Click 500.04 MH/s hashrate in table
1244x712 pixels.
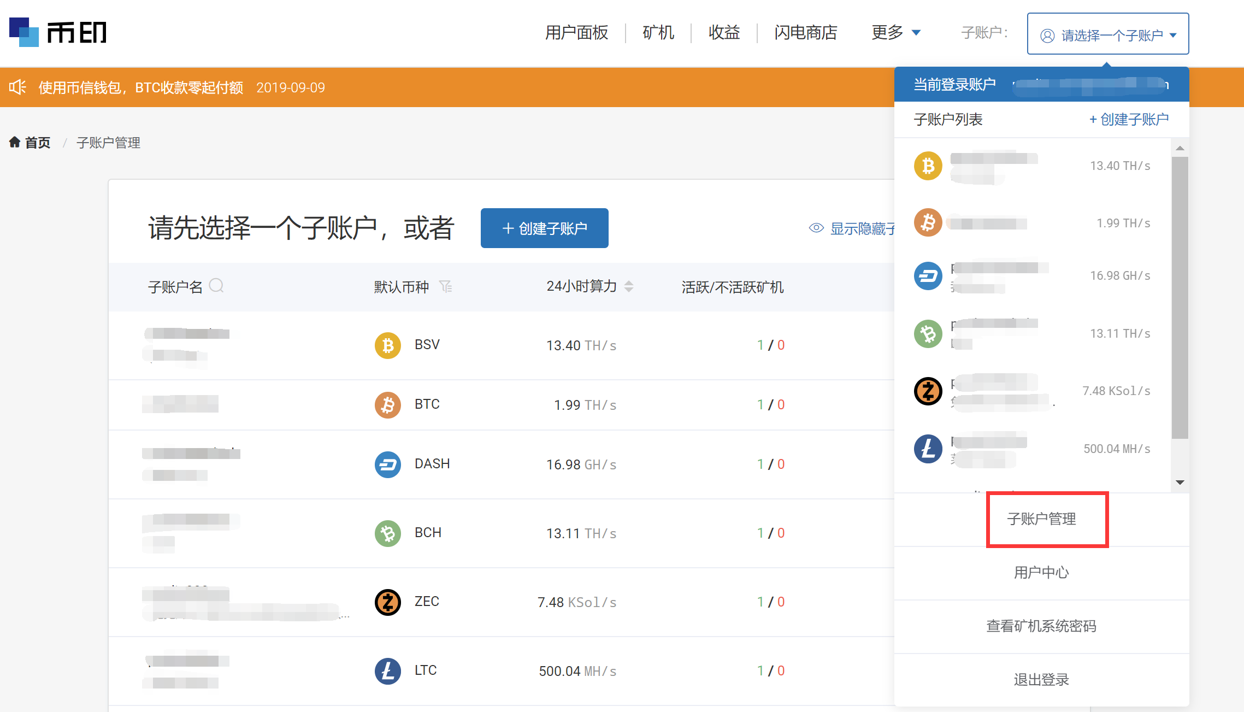point(577,671)
